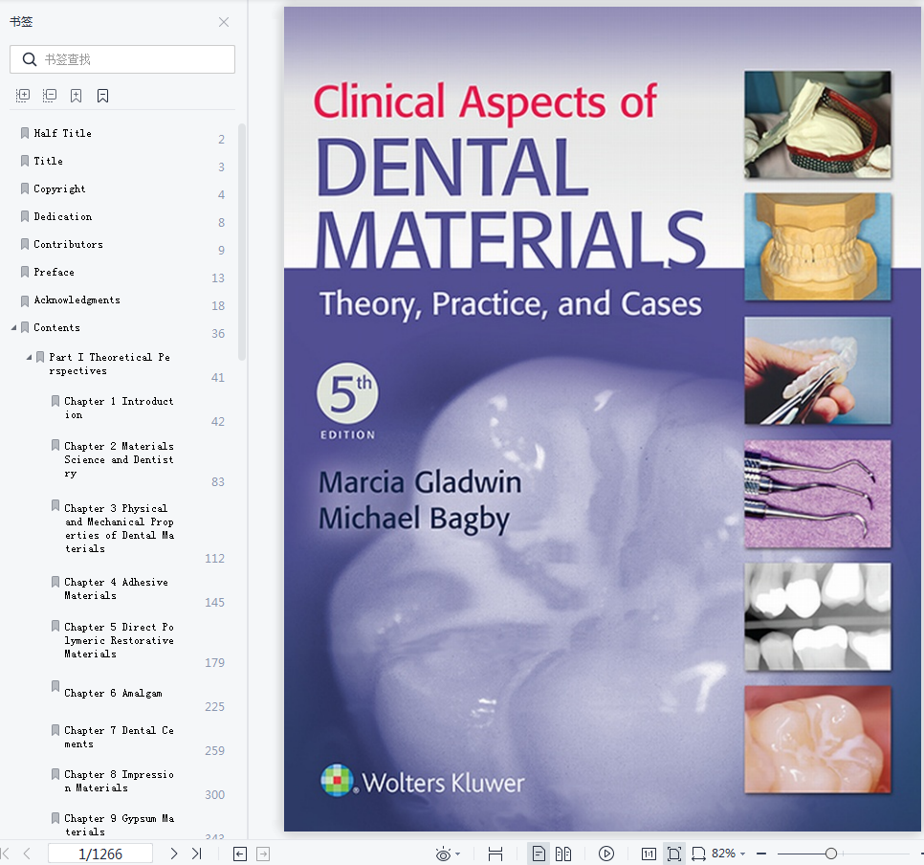This screenshot has height=865, width=924.
Task: Go to next page arrow
Action: tap(174, 854)
